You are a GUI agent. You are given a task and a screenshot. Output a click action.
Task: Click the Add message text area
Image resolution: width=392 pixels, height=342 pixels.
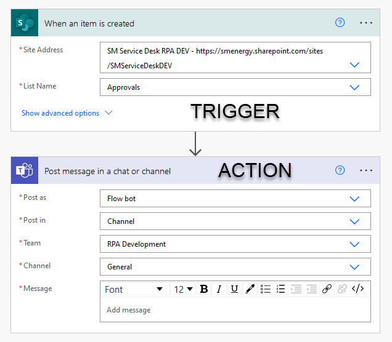[235, 309]
